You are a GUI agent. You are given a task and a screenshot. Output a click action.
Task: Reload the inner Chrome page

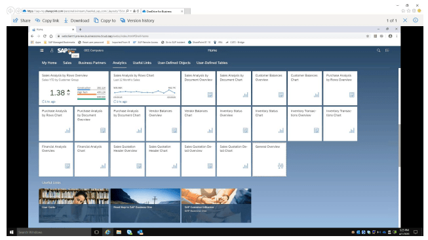click(x=45, y=36)
